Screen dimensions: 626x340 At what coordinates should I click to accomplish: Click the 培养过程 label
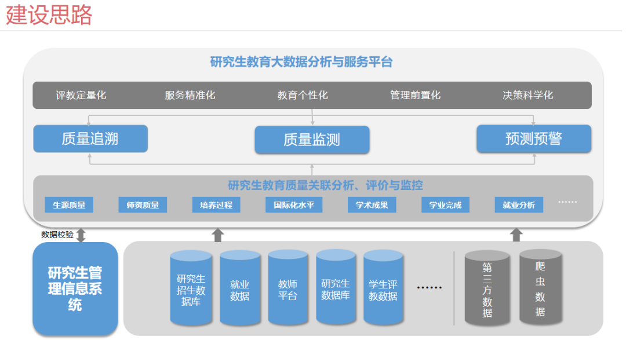click(216, 205)
